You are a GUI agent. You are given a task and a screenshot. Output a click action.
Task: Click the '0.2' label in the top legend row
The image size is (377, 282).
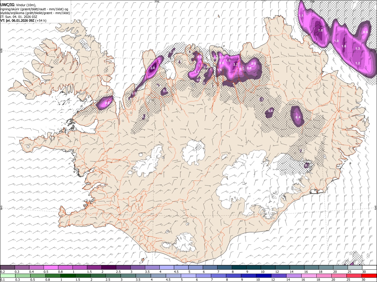pos(3,272)
